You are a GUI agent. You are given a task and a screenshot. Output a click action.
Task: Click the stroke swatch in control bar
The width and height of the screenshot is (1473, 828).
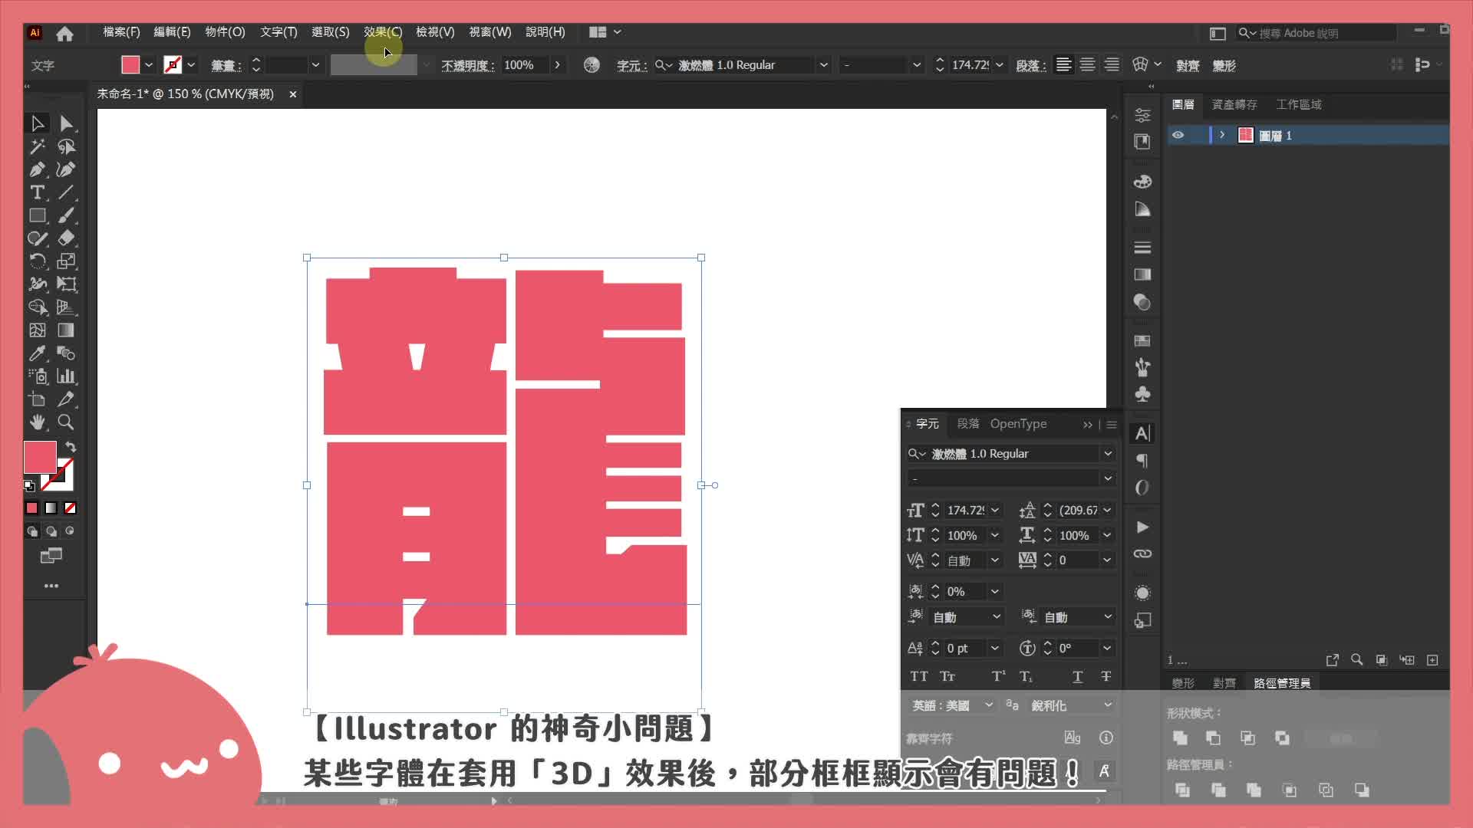[173, 65]
